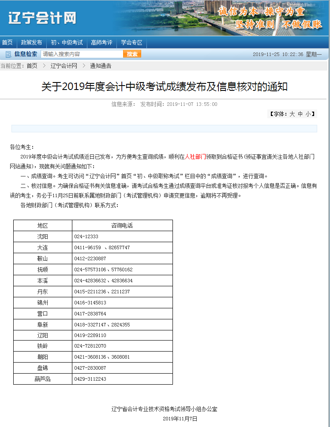This screenshot has width=330, height=427.
Task: Click the 地区 table header
Action: point(43,225)
